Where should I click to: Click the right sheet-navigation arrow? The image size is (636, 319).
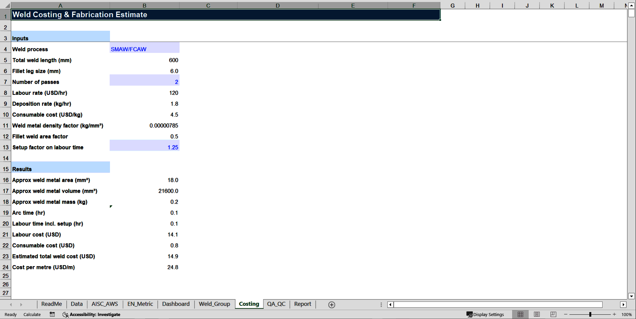pos(21,304)
